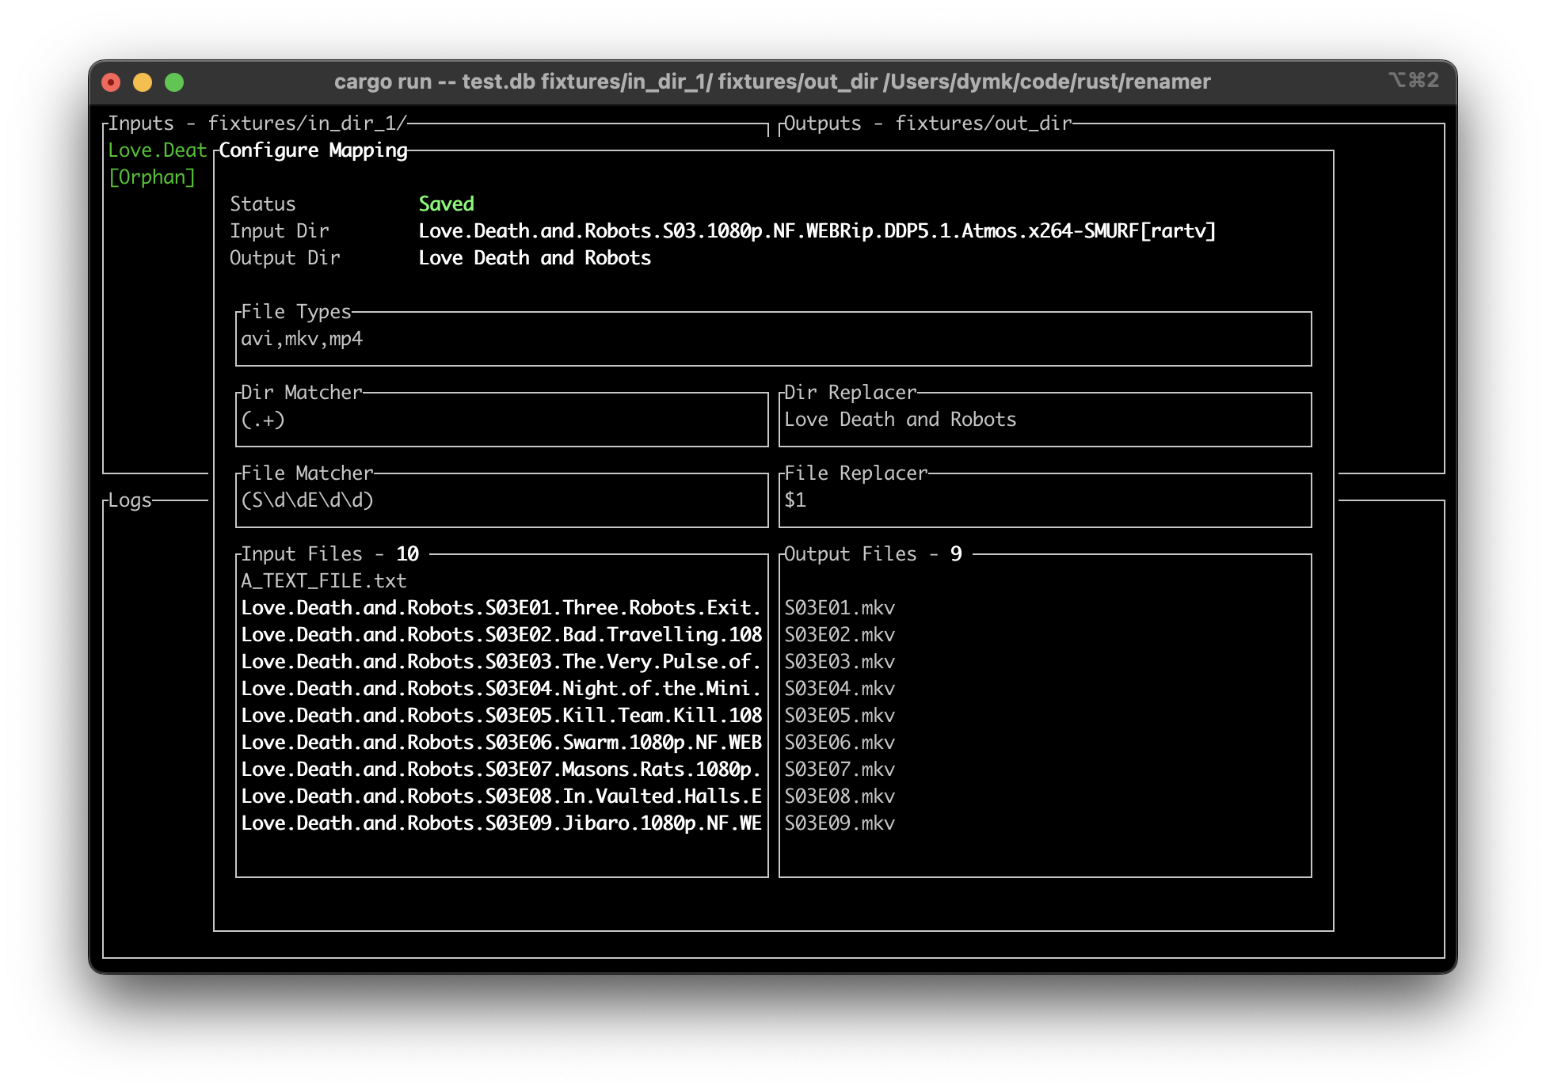
Task: Click A_TEXT_FILE.txt in Input Files
Action: (x=323, y=581)
